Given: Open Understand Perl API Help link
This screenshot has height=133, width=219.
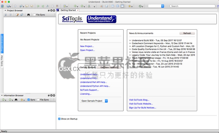Looking at the screenshot, I should point(93,82).
